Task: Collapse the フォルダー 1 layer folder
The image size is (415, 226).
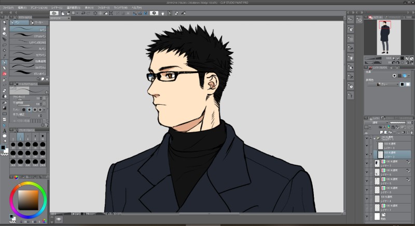Action: coord(375,138)
